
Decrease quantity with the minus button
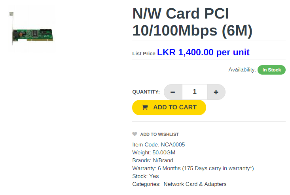click(173, 92)
